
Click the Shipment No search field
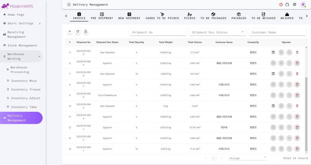[158, 32]
